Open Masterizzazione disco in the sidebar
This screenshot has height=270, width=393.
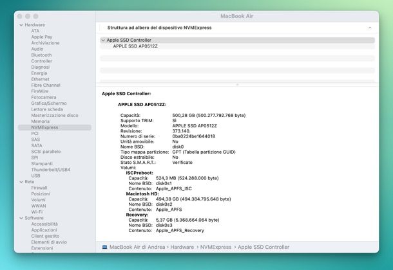point(55,115)
